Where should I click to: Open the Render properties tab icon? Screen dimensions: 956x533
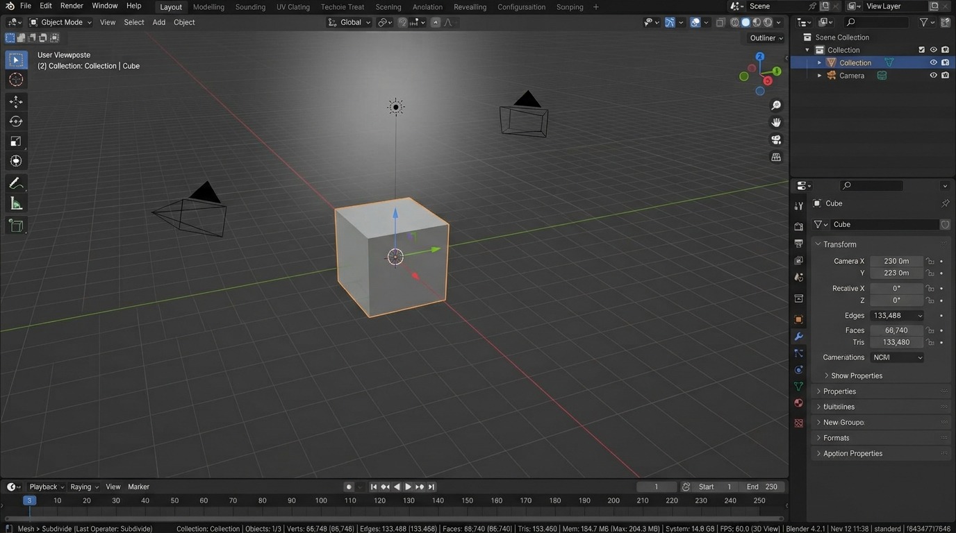pyautogui.click(x=798, y=226)
